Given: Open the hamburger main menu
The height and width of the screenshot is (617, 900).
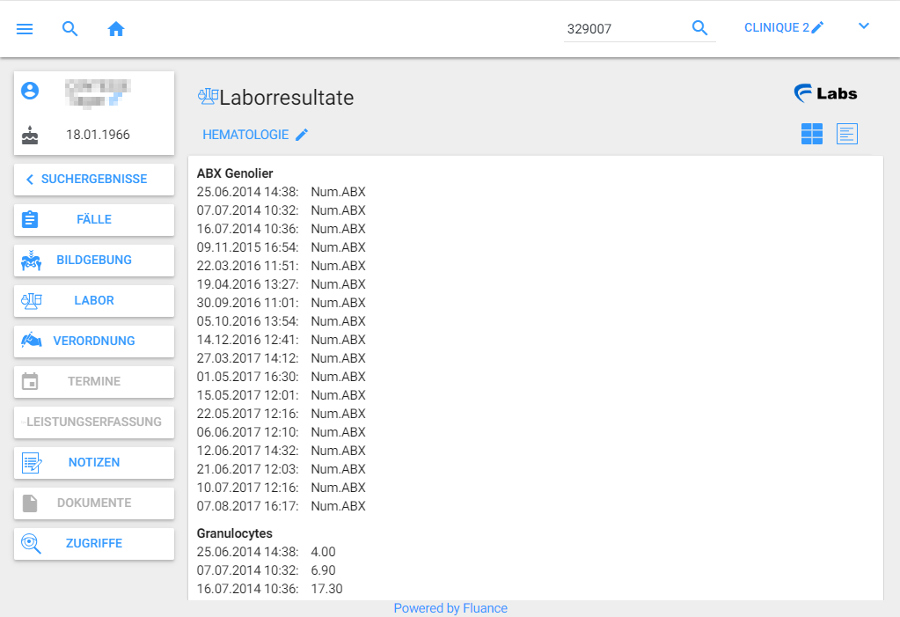Looking at the screenshot, I should click(25, 29).
